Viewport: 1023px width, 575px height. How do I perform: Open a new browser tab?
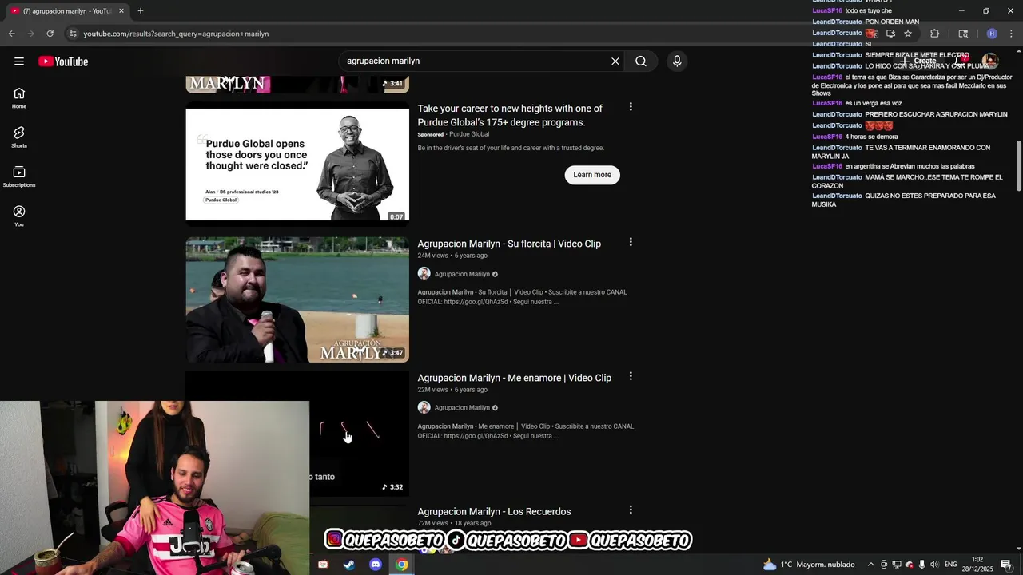141,11
